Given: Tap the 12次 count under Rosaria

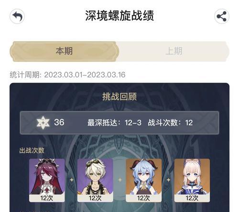Looking at the screenshot, I should (47, 198).
